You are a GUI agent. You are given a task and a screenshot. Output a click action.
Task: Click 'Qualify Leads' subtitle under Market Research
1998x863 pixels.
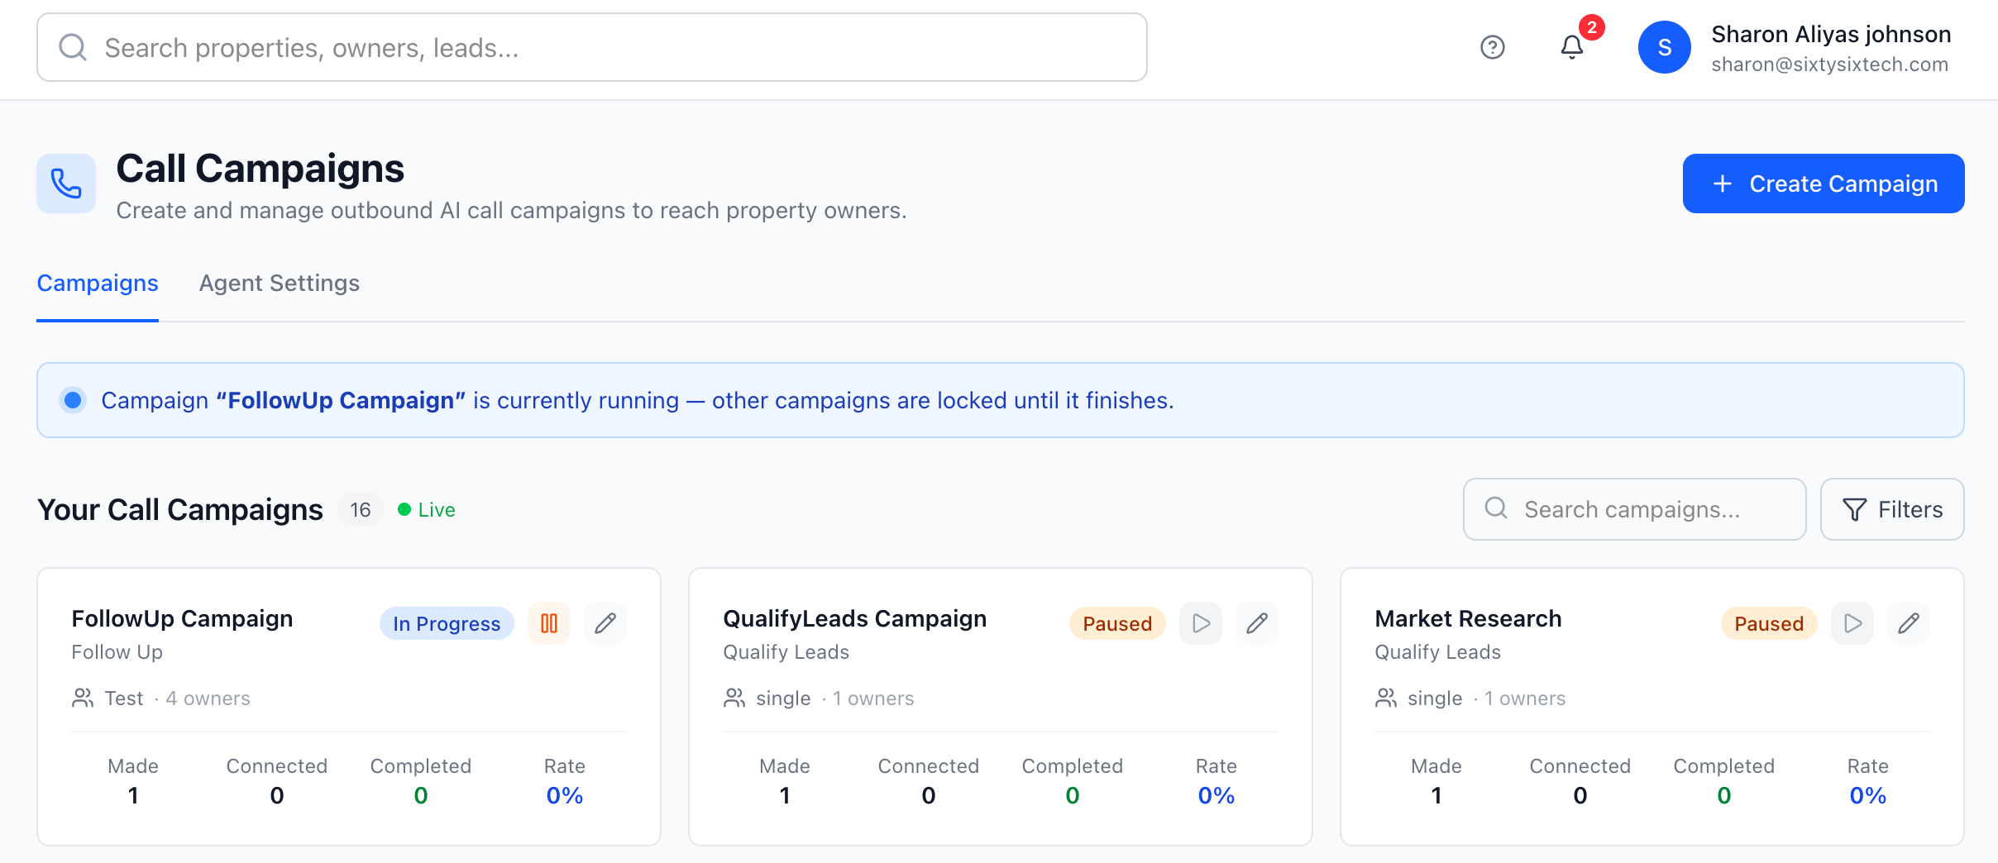tap(1438, 652)
